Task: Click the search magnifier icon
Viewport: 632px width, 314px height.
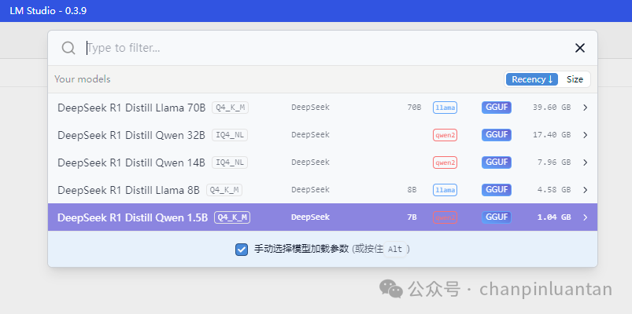Action: tap(68, 48)
